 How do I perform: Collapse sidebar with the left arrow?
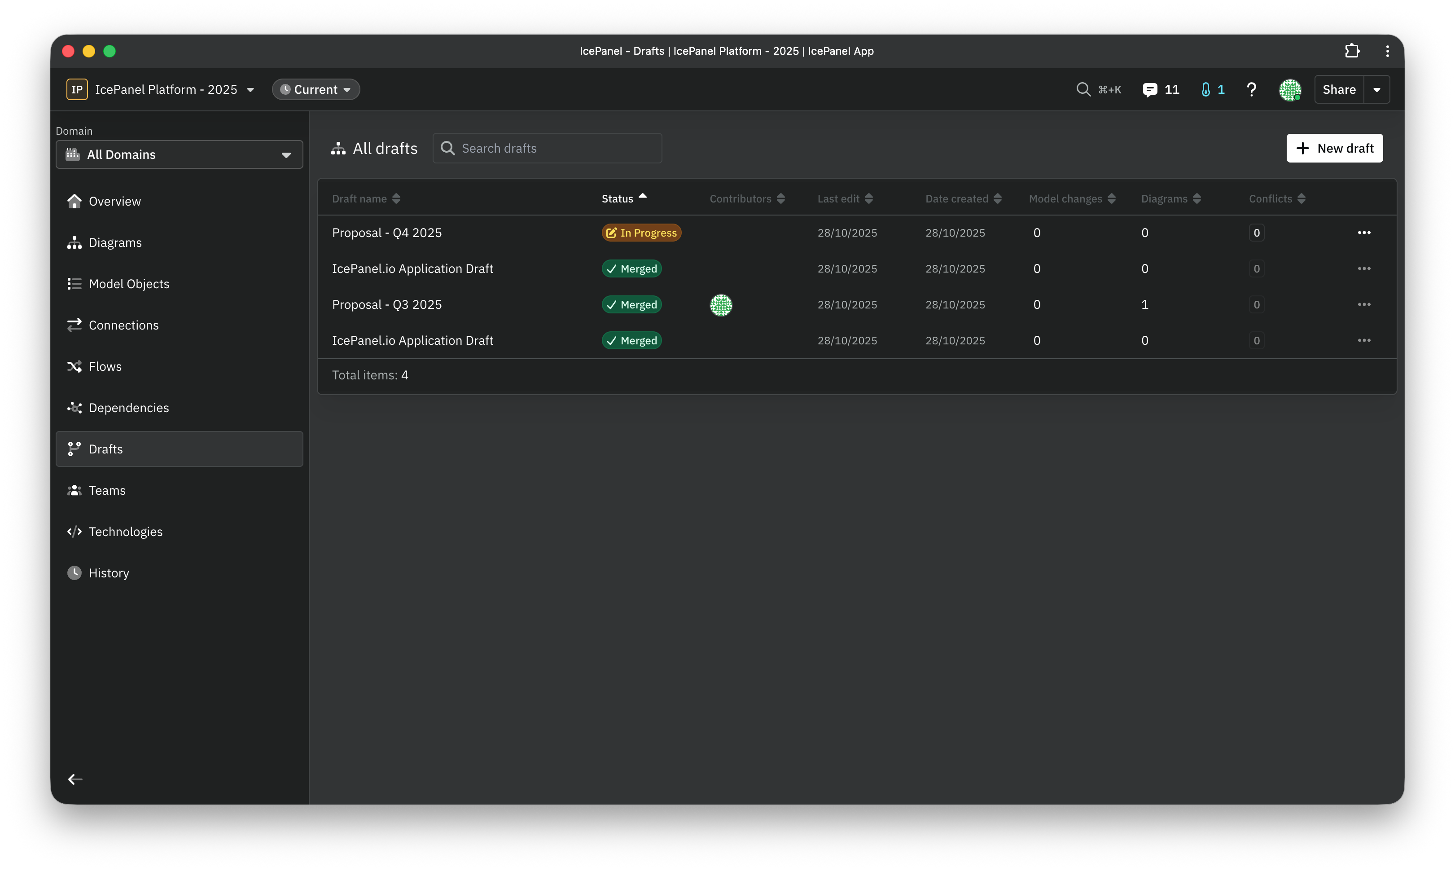click(75, 779)
